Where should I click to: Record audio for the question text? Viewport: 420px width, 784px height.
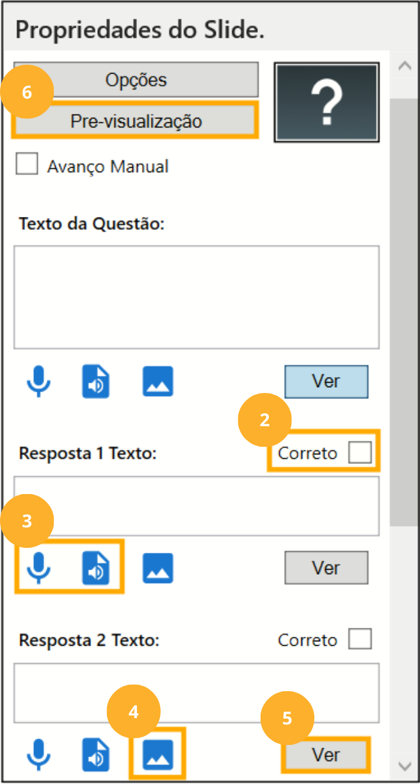pyautogui.click(x=39, y=382)
